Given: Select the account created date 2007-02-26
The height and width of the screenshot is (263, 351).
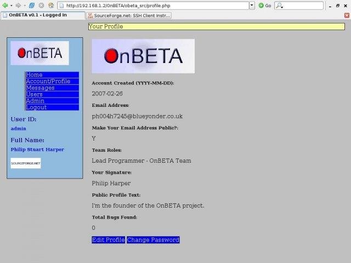Looking at the screenshot, I should pyautogui.click(x=107, y=94).
